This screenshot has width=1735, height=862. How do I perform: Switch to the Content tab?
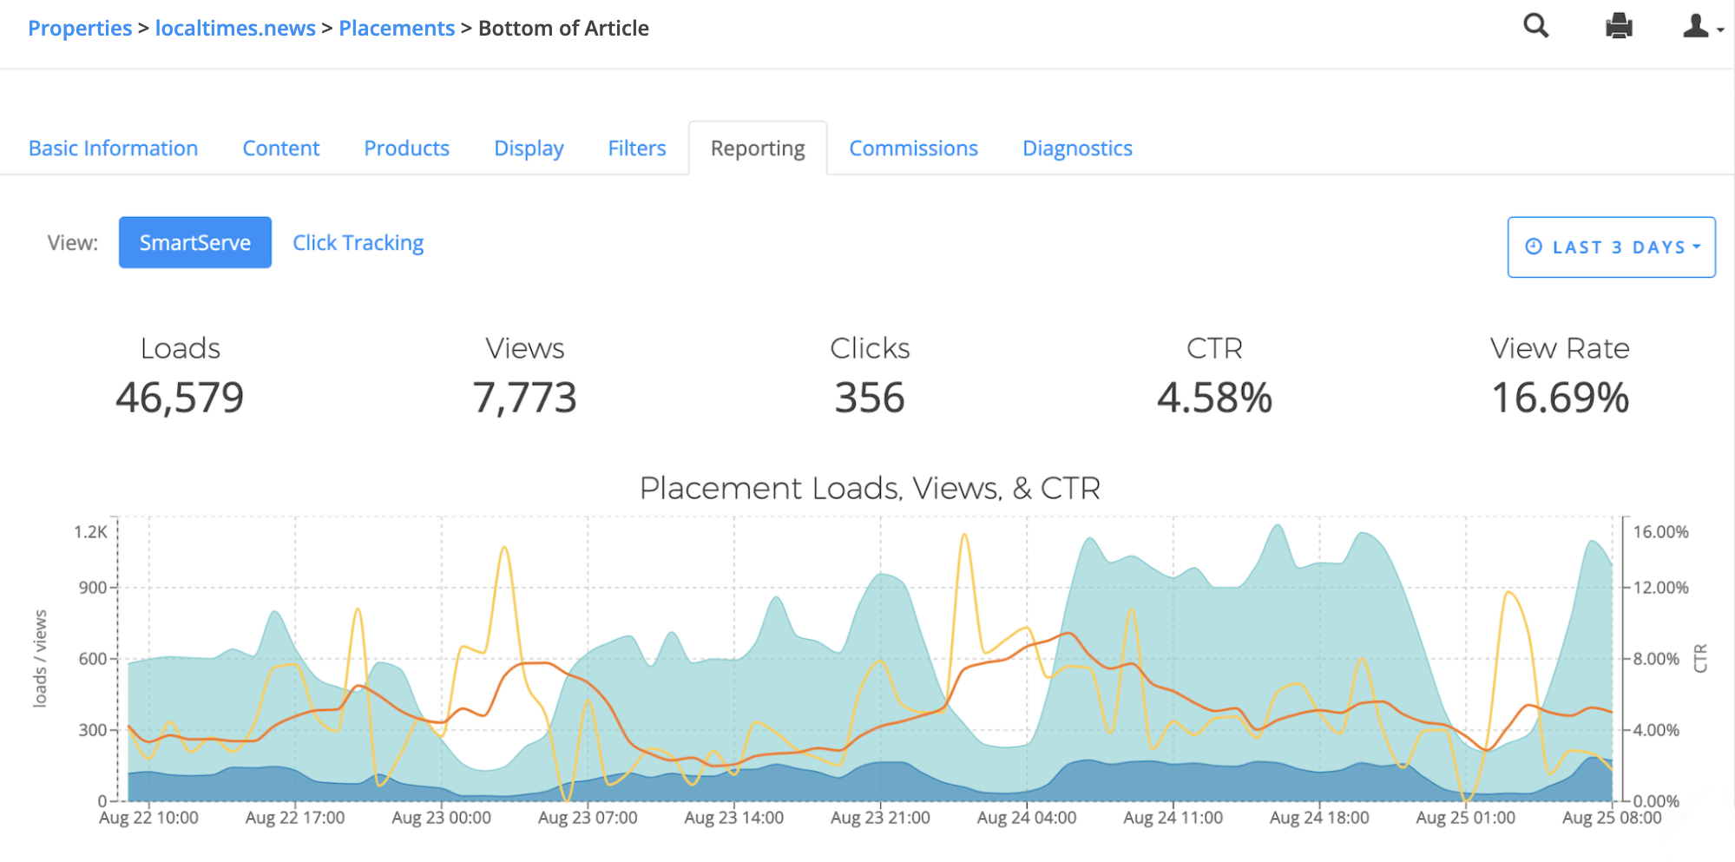(281, 148)
